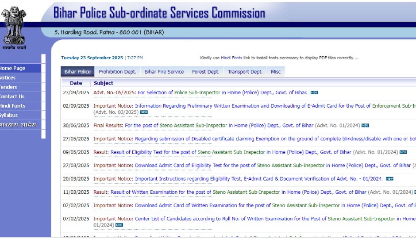Open the Misc tab
416x239 pixels.
(x=276, y=72)
